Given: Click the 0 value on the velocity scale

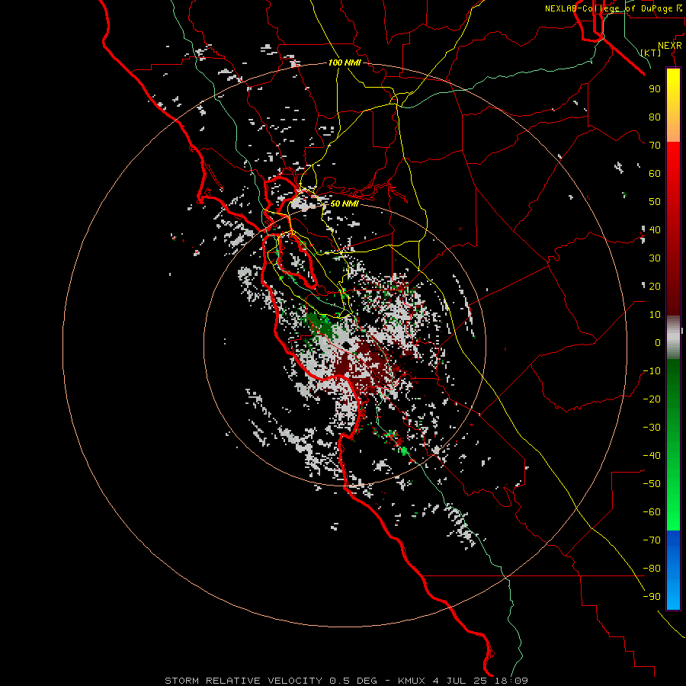Looking at the screenshot, I should (x=658, y=342).
